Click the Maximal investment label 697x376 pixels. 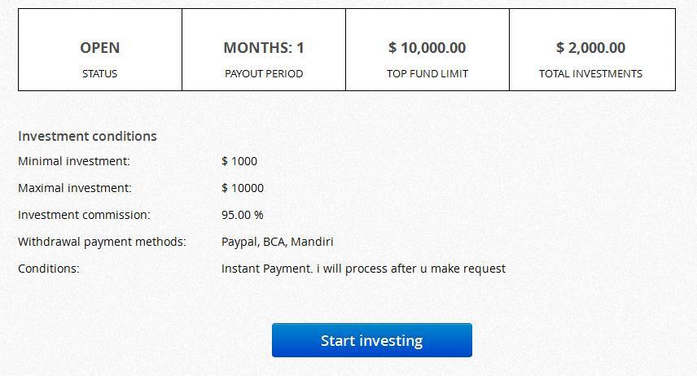pyautogui.click(x=74, y=188)
